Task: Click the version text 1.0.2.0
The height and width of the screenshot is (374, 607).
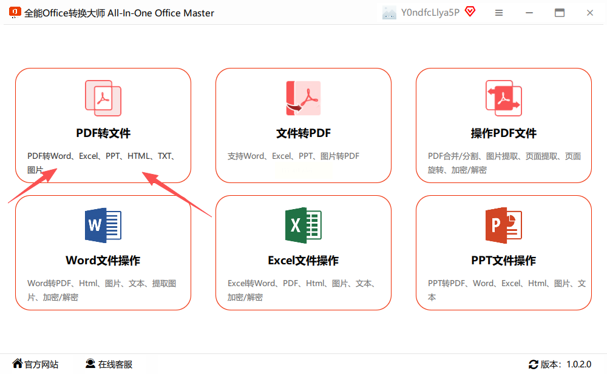Action: click(578, 364)
